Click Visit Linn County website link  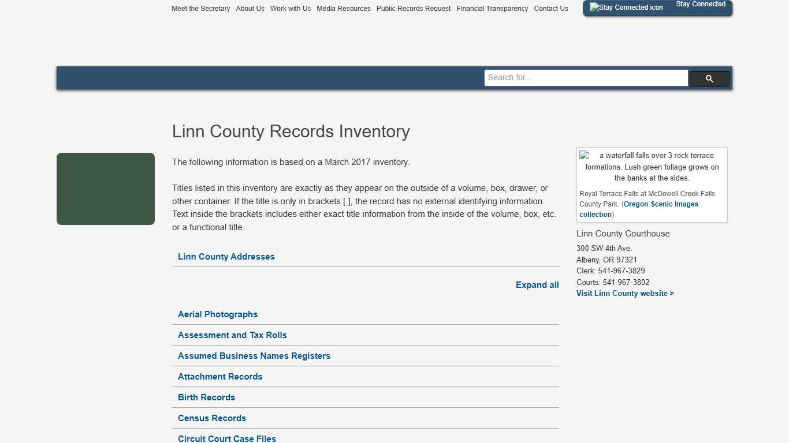tap(625, 293)
